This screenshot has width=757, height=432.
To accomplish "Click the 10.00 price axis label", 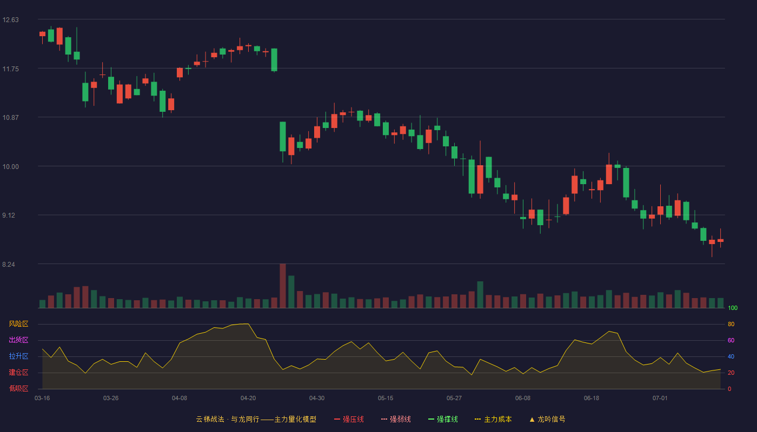I will click(x=10, y=167).
